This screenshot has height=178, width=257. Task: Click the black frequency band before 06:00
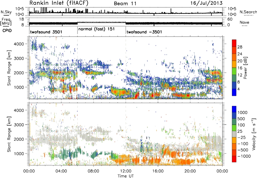[x=53, y=23]
